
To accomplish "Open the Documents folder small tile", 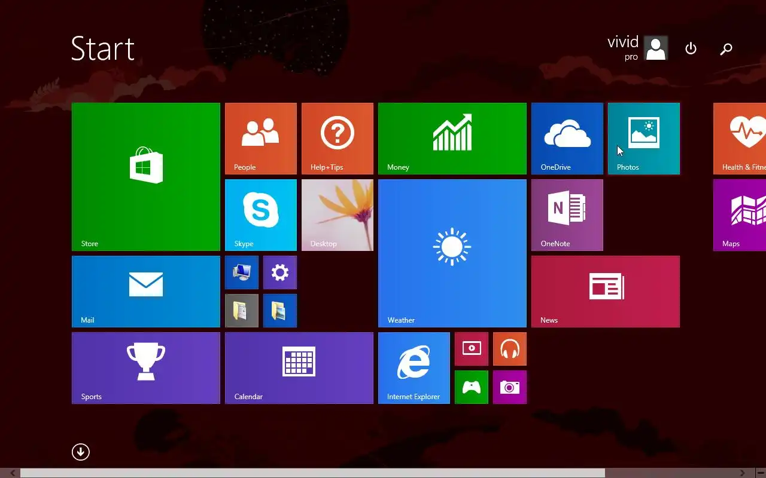I will [242, 311].
